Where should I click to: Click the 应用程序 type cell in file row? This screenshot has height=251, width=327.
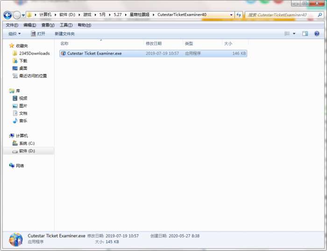(193, 54)
